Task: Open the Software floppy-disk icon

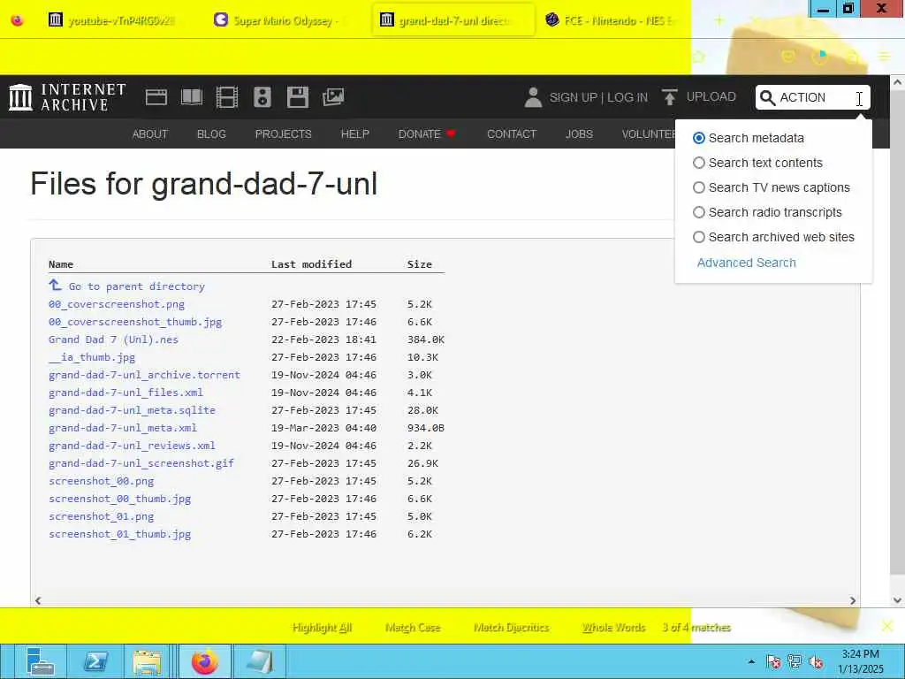Action: tap(298, 97)
